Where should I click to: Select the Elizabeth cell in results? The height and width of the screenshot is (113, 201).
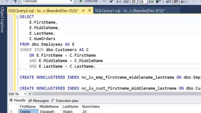50,111
